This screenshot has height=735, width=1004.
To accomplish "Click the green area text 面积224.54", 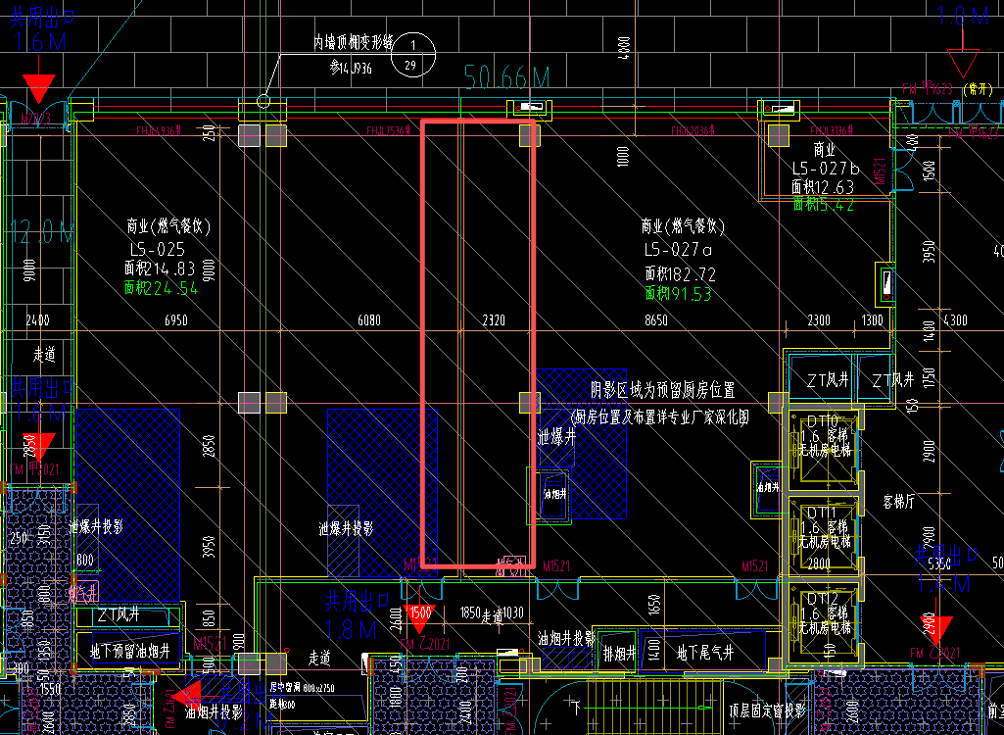I will (161, 288).
